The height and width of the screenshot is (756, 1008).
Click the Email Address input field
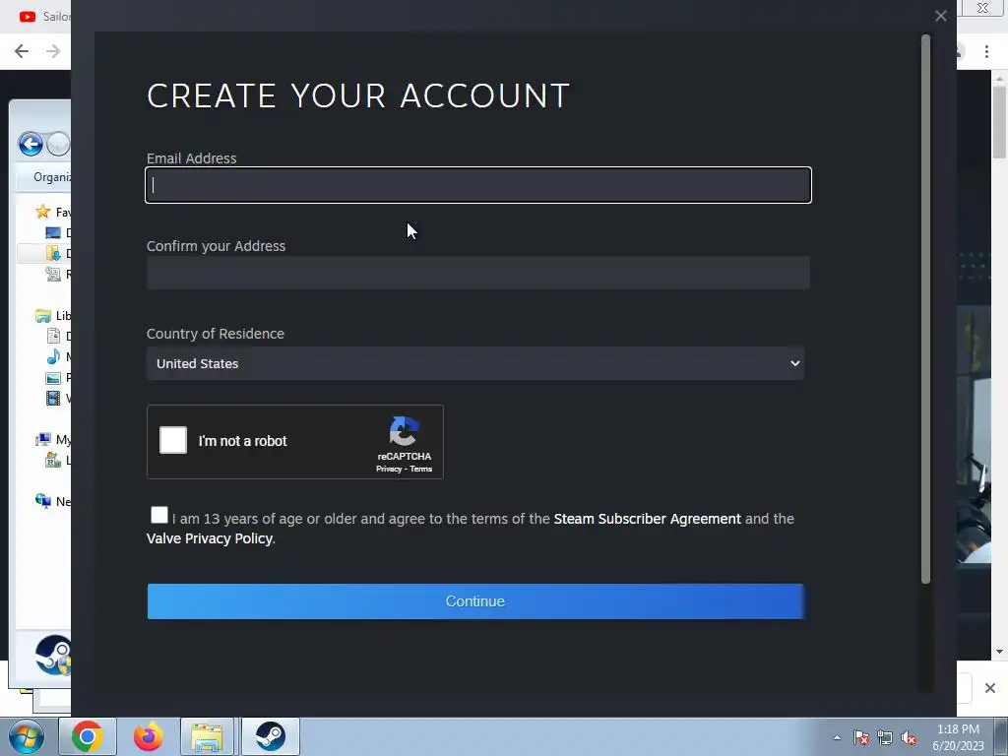click(x=478, y=185)
